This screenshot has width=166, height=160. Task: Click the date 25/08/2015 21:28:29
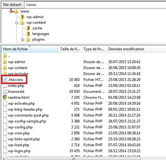click(124, 80)
